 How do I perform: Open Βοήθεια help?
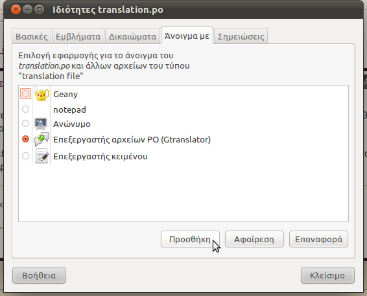[39, 275]
